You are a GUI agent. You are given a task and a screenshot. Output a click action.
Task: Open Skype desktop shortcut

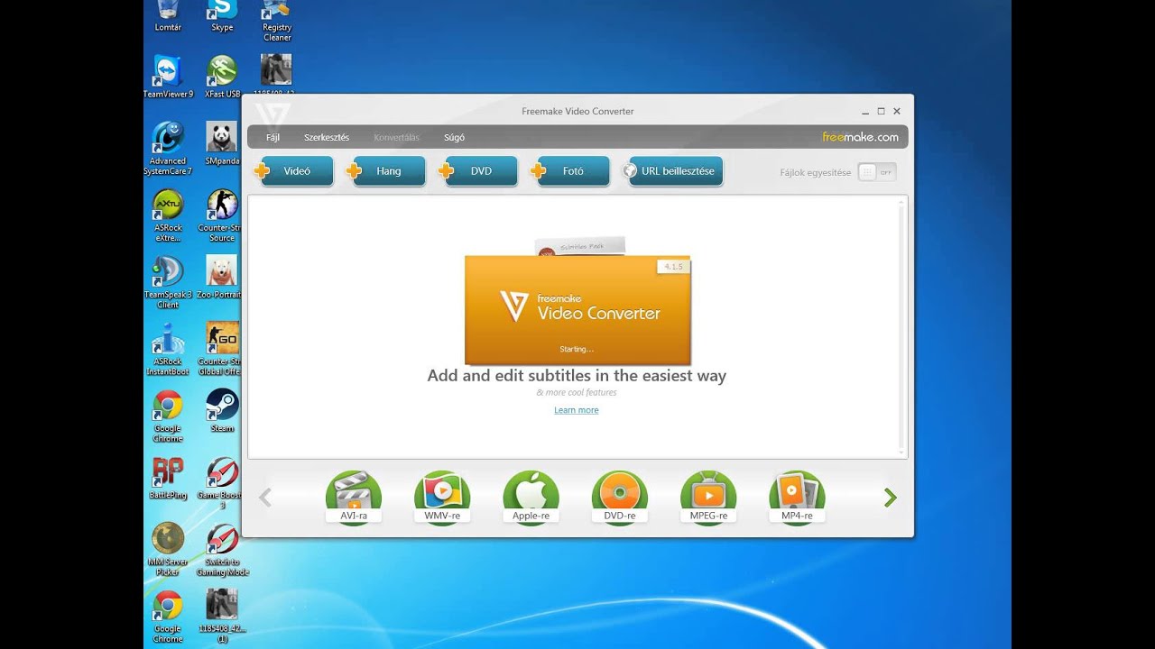point(222,16)
